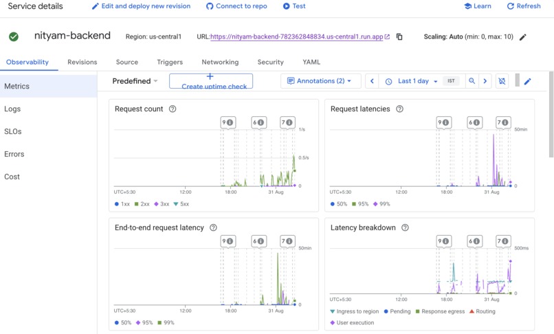
Task: Click annotation marker 7 in Request latencies
Action: coord(503,122)
